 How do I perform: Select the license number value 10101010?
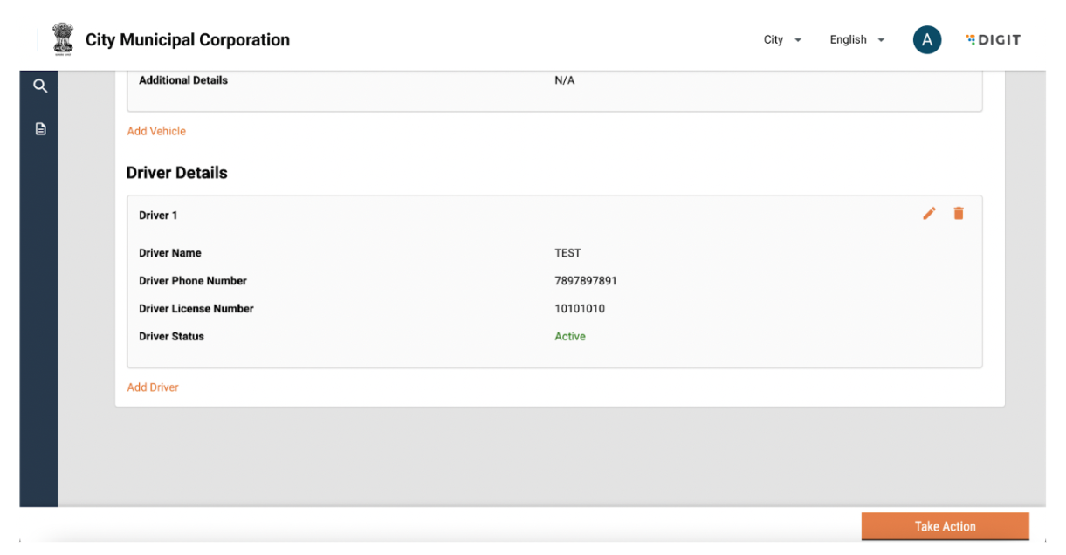pos(580,309)
